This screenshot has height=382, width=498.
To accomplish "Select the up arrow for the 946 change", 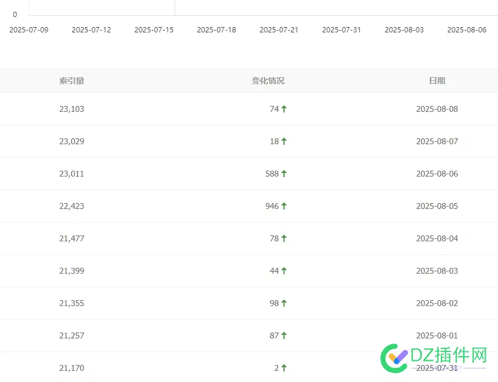I will [x=283, y=206].
